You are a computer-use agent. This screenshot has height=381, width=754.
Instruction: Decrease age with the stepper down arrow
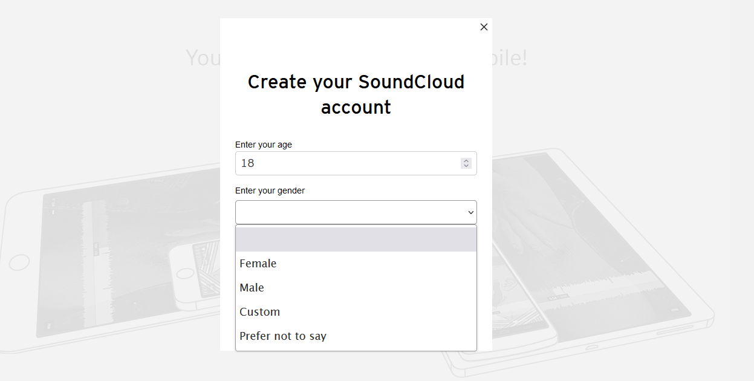coord(466,166)
